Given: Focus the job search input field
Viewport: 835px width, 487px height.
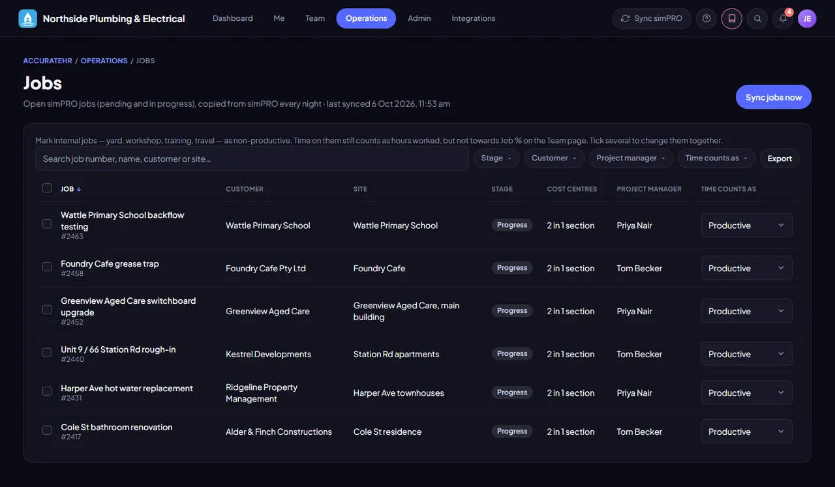Looking at the screenshot, I should coord(252,158).
